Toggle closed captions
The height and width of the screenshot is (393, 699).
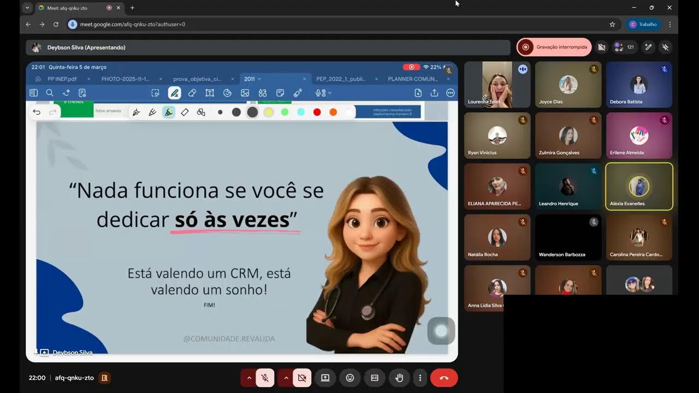coord(375,378)
